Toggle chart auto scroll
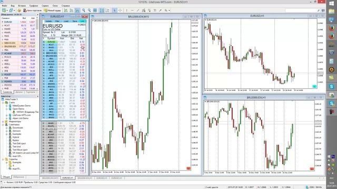Screen dimensions: 337x189 (x=102, y=10)
